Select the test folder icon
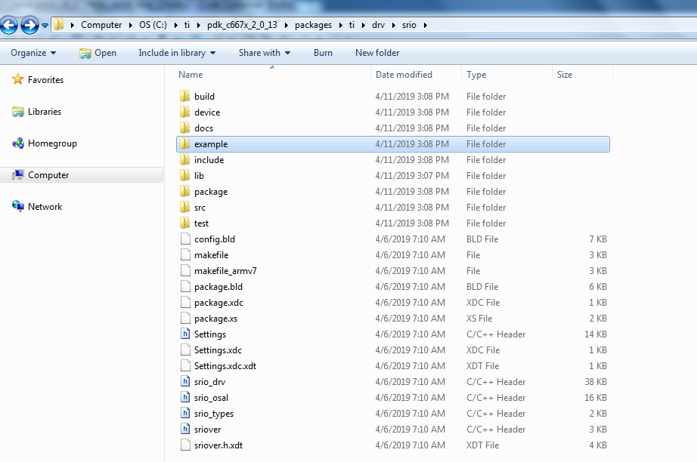Screen dimensions: 697x462 click(x=185, y=223)
